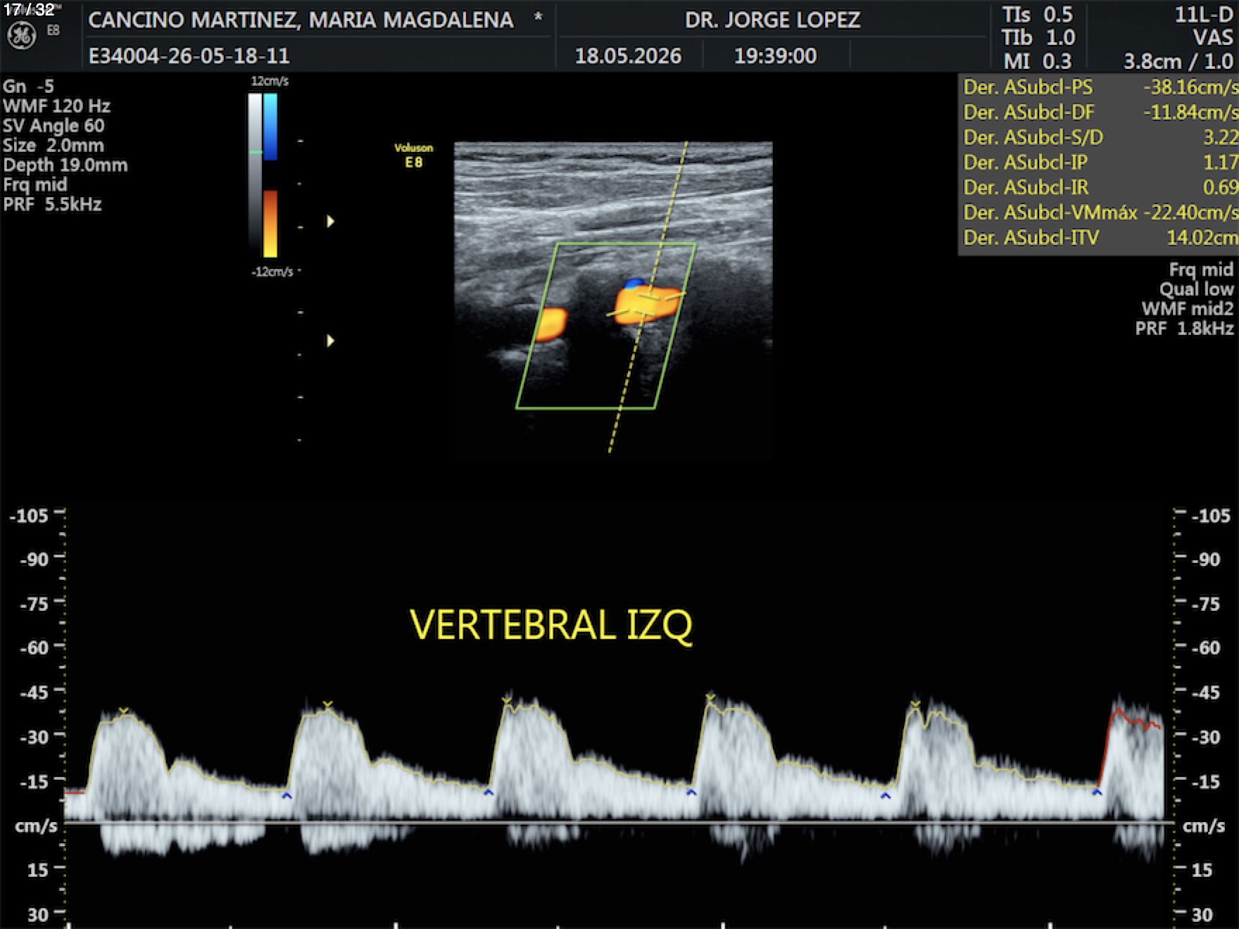Image resolution: width=1239 pixels, height=929 pixels.
Task: Select the VERTEBRAL IZQ annotation text
Action: (x=551, y=624)
